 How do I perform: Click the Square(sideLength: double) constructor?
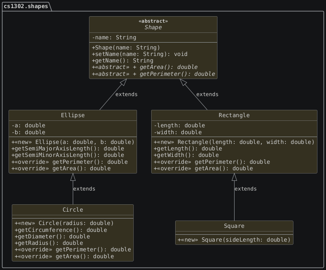[x=234, y=240]
